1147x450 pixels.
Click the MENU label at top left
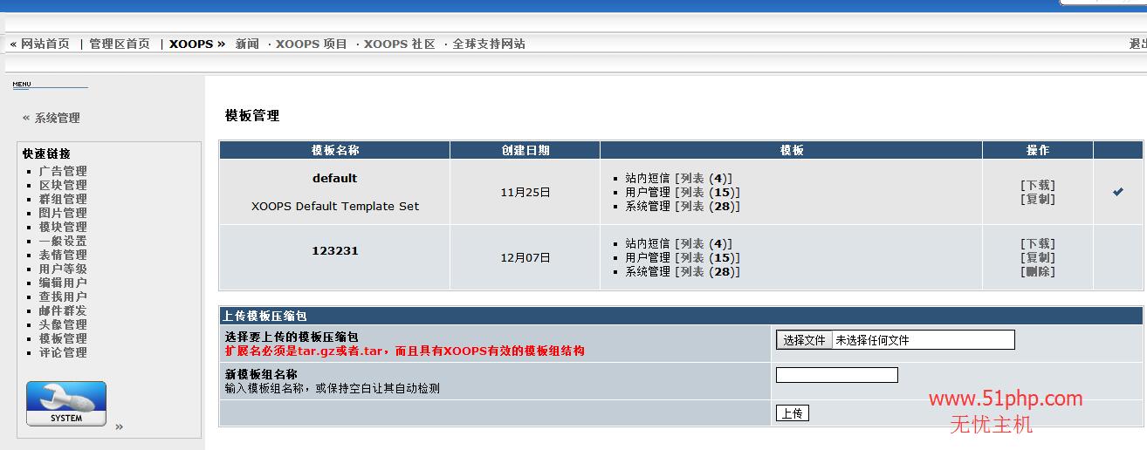[x=22, y=85]
